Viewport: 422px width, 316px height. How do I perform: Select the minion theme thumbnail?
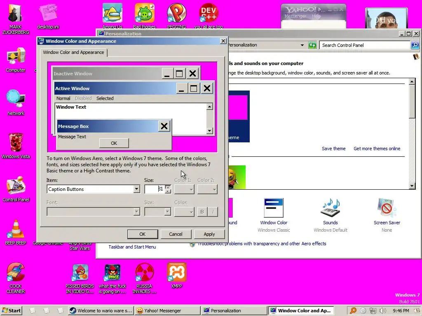[x=237, y=177]
